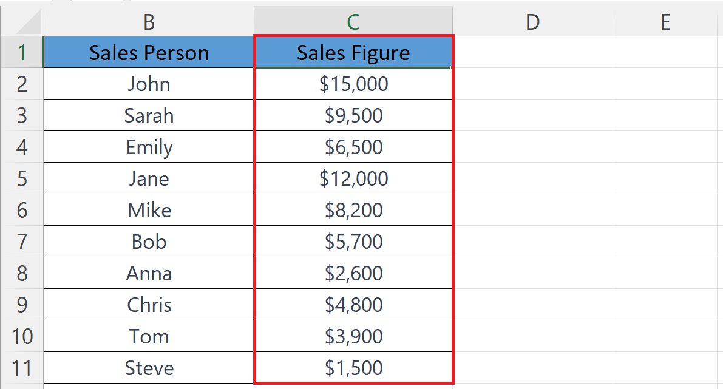Image resolution: width=723 pixels, height=389 pixels.
Task: Click the $4,800 cell for Chris
Action: [353, 305]
